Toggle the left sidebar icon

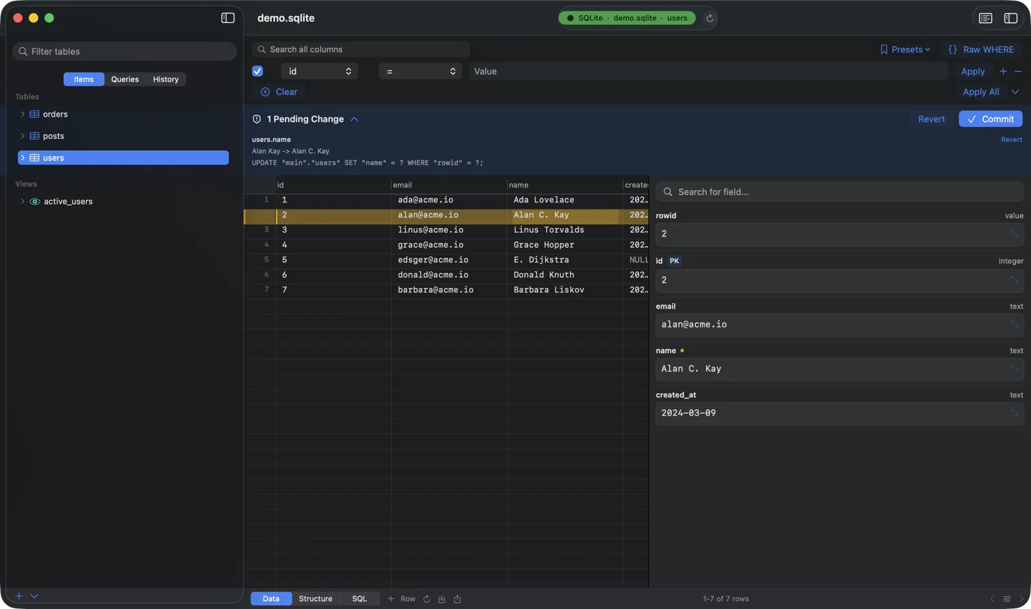[x=227, y=18]
